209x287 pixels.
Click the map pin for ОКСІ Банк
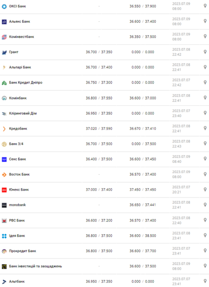coord(205,6)
